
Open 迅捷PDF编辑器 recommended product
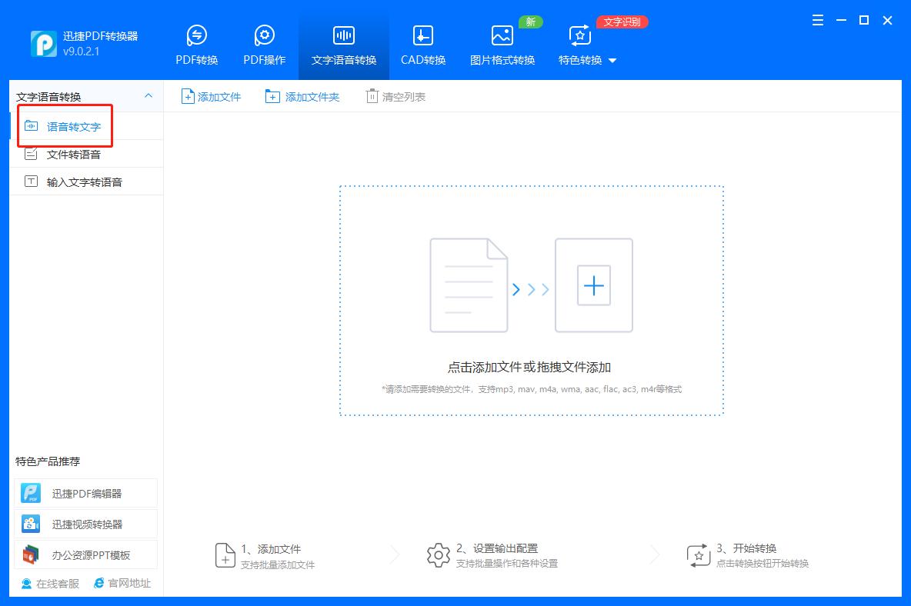click(x=86, y=494)
